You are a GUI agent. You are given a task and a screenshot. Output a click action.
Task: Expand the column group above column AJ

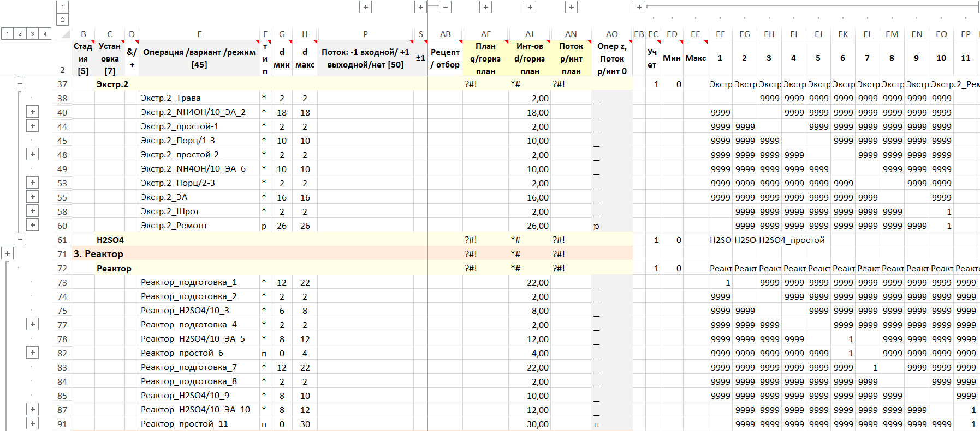click(x=530, y=7)
